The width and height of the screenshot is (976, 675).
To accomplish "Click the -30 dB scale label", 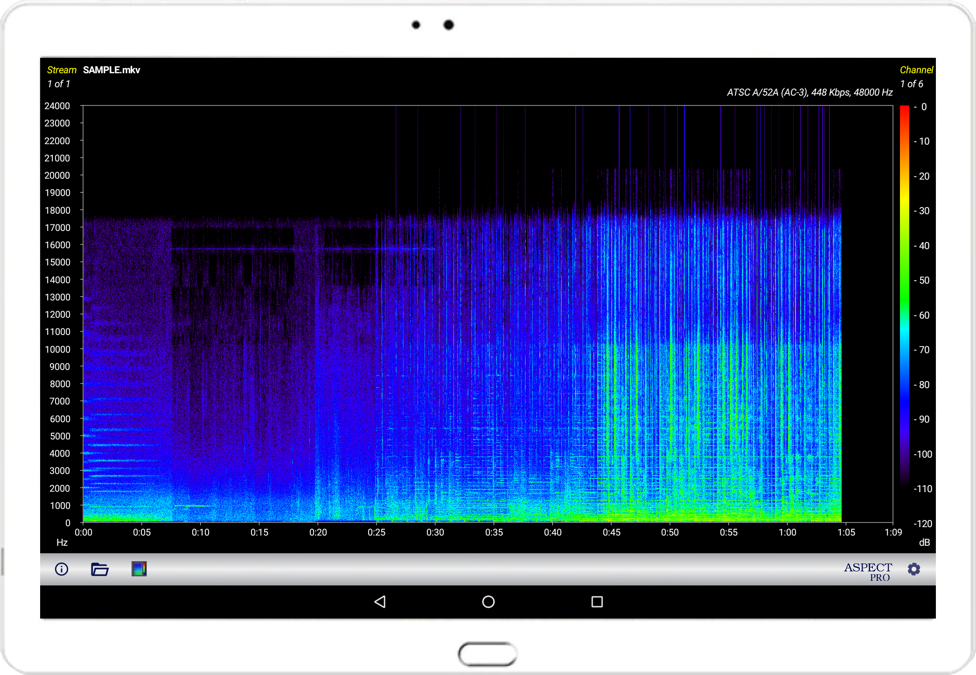I will [x=922, y=211].
